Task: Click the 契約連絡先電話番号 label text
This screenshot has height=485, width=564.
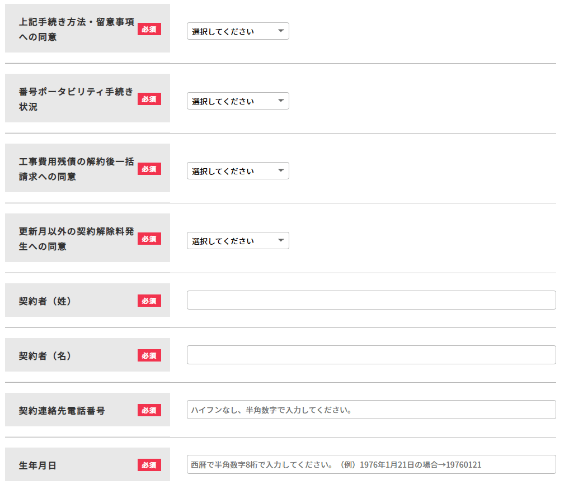Action: point(62,411)
